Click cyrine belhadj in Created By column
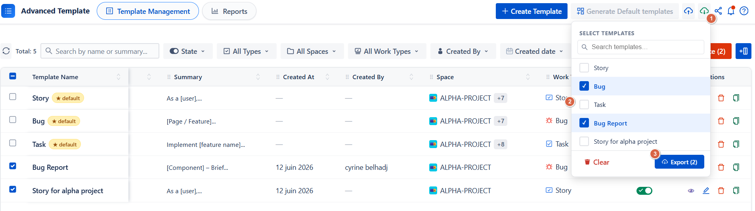 (x=366, y=167)
